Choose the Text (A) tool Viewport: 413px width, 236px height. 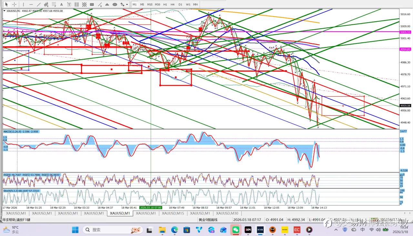tap(62, 5)
